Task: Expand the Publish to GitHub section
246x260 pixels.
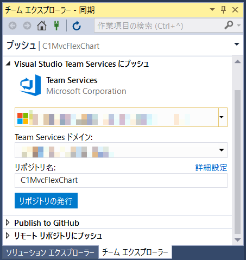Action: (x=8, y=223)
